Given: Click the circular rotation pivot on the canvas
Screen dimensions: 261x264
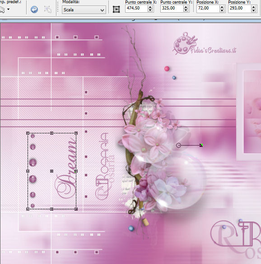Looking at the screenshot, I should (178, 145).
